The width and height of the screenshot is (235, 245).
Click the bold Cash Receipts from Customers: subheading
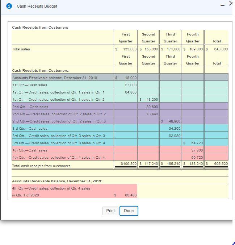click(41, 70)
